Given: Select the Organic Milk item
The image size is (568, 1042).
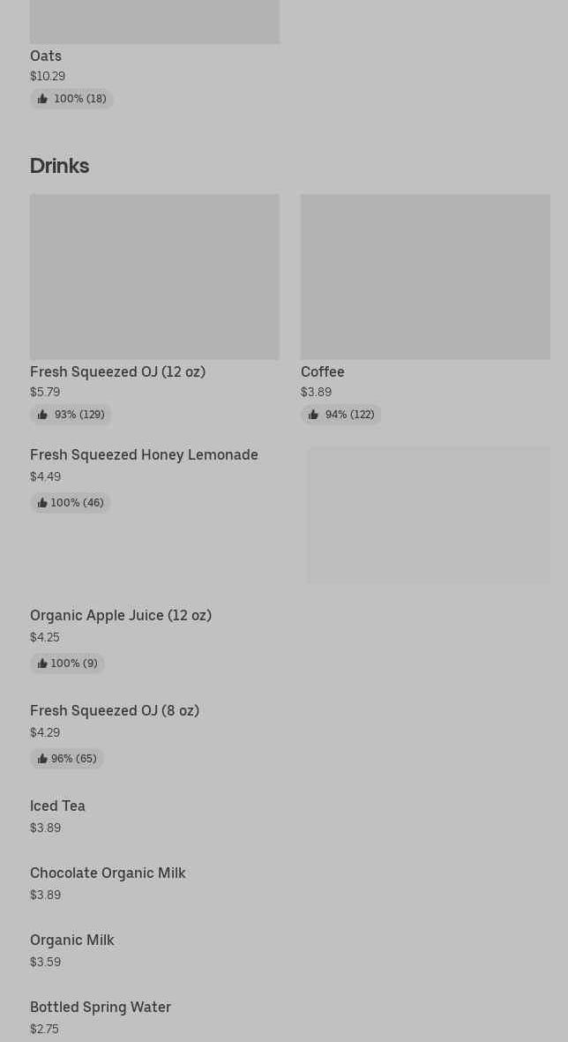Looking at the screenshot, I should tap(72, 940).
